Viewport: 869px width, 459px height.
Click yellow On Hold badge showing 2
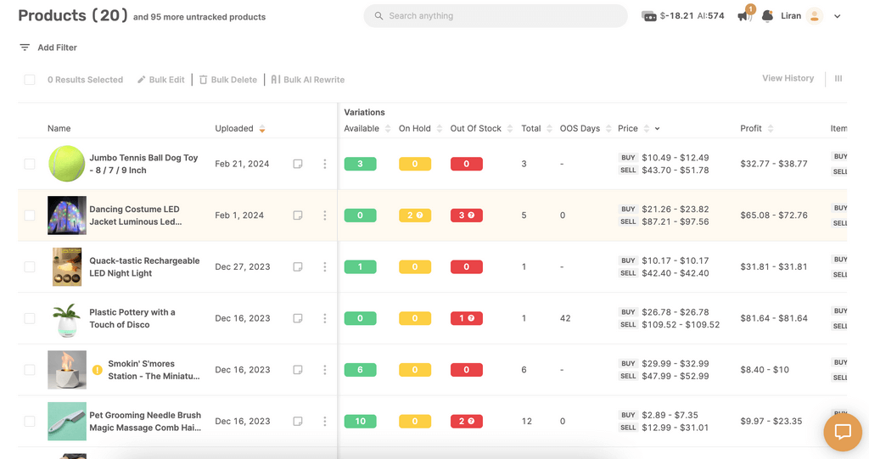coord(414,216)
